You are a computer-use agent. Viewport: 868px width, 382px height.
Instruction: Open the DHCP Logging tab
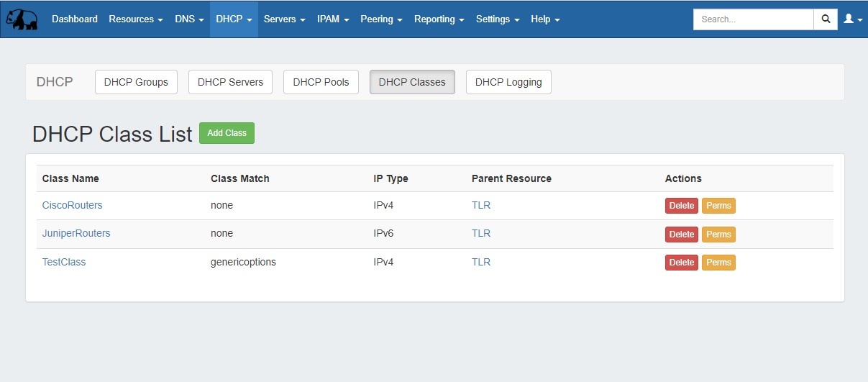pos(508,82)
